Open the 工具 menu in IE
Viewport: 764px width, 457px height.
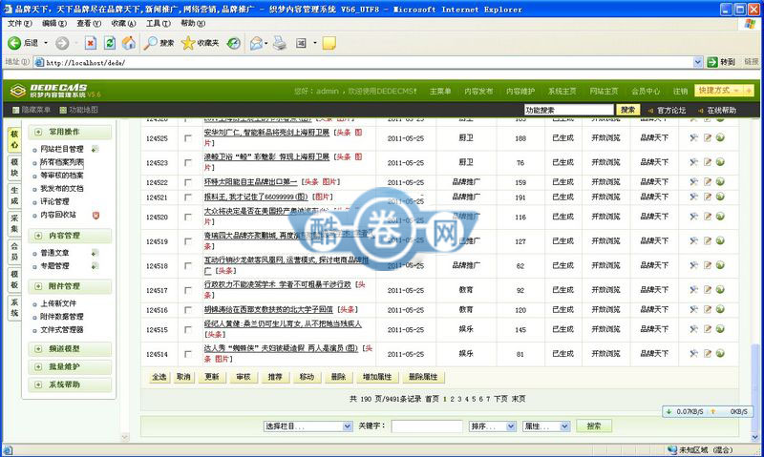click(159, 23)
